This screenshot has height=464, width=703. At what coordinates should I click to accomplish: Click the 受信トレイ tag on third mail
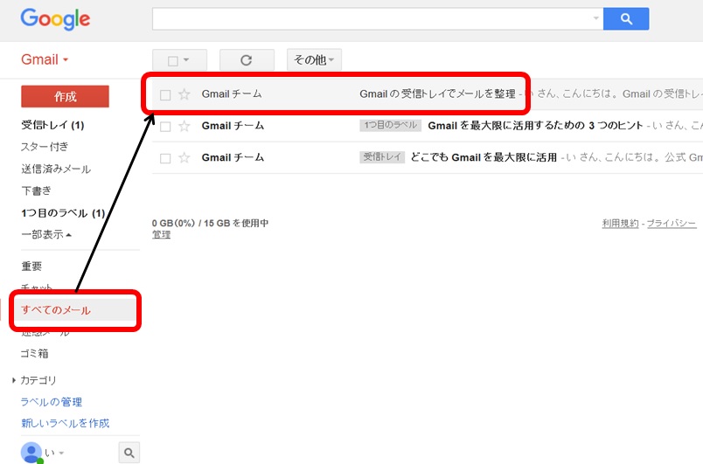click(x=382, y=157)
